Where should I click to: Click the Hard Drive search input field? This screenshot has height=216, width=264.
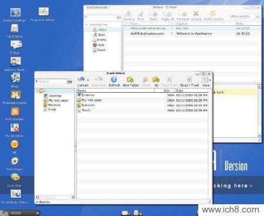tap(52, 82)
